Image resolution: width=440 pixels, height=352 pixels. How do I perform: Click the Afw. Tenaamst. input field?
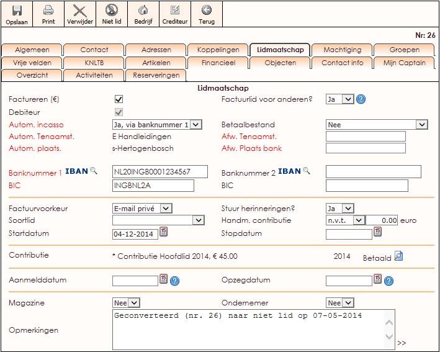pyautogui.click(x=366, y=137)
